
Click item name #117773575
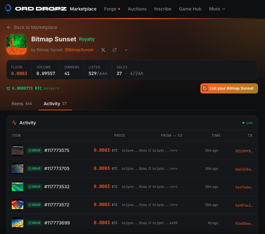57,150
